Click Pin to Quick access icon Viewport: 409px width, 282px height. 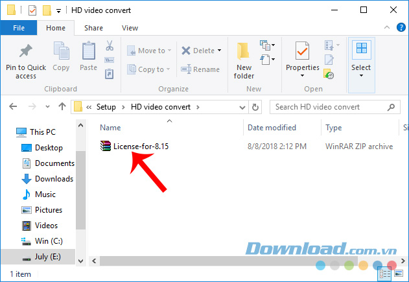point(26,51)
